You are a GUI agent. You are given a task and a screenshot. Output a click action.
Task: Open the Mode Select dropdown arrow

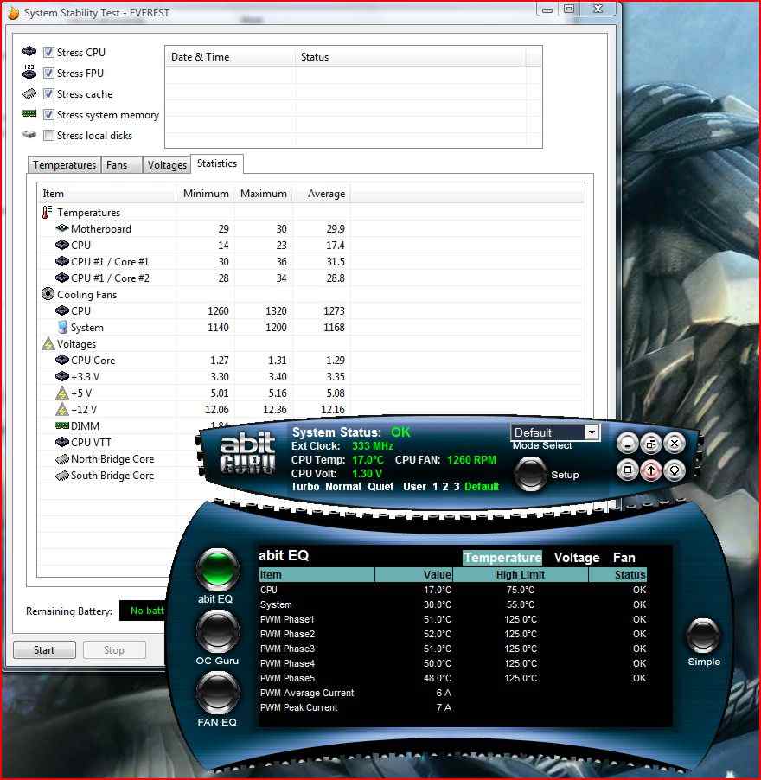click(x=592, y=432)
